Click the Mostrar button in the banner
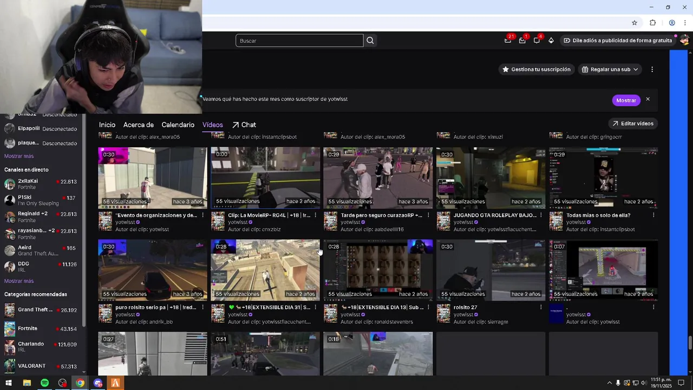Image resolution: width=693 pixels, height=390 pixels. pyautogui.click(x=626, y=100)
